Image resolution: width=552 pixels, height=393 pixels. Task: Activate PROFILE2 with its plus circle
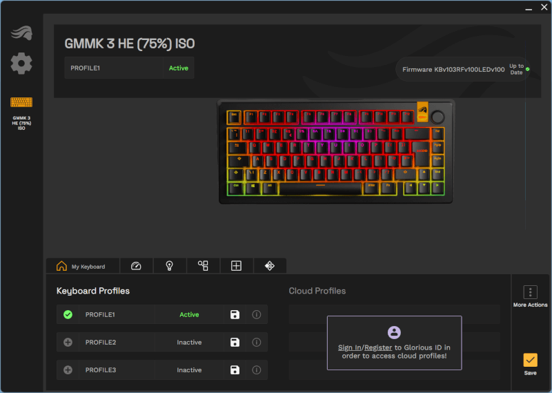68,343
